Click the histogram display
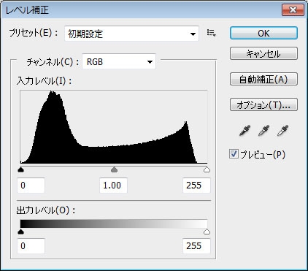The height and width of the screenshot is (271, 308). [x=114, y=127]
